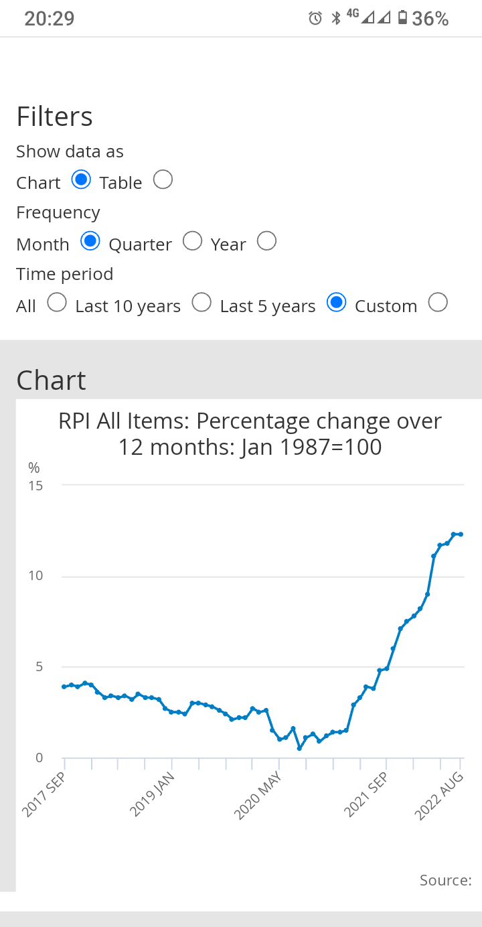
Task: Tap the Bluetooth status icon
Action: point(336,19)
